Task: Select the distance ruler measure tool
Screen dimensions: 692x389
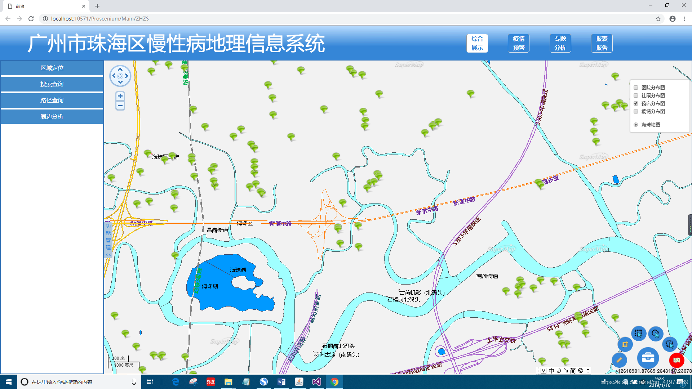Action: point(619,359)
